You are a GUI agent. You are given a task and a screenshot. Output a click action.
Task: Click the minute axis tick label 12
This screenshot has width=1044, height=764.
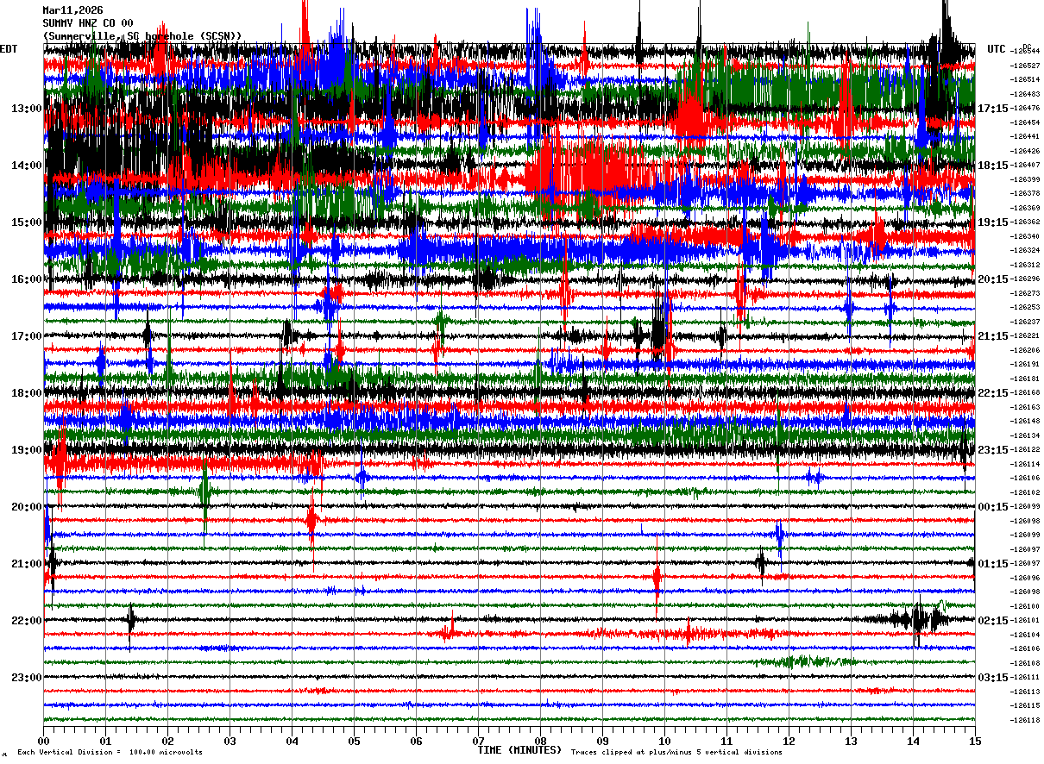click(789, 741)
